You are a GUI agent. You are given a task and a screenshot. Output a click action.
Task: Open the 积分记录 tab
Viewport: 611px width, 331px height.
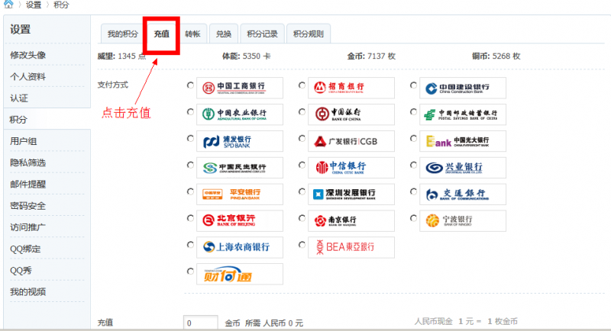click(263, 34)
